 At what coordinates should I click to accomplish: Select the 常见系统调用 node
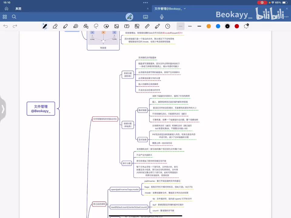[x=99, y=204]
